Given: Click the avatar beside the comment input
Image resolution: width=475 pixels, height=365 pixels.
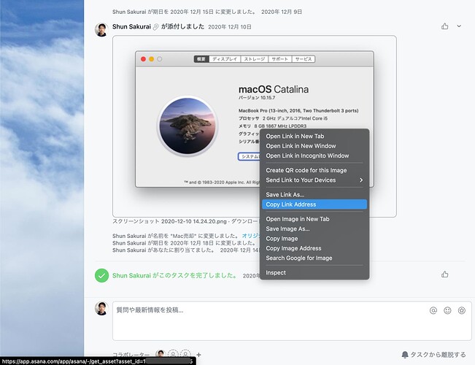Looking at the screenshot, I should 101,309.
